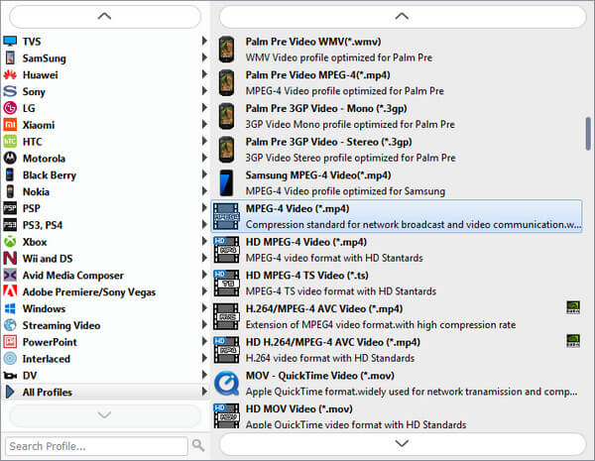
Task: Expand the TVS submenu arrow
Action: 204,41
